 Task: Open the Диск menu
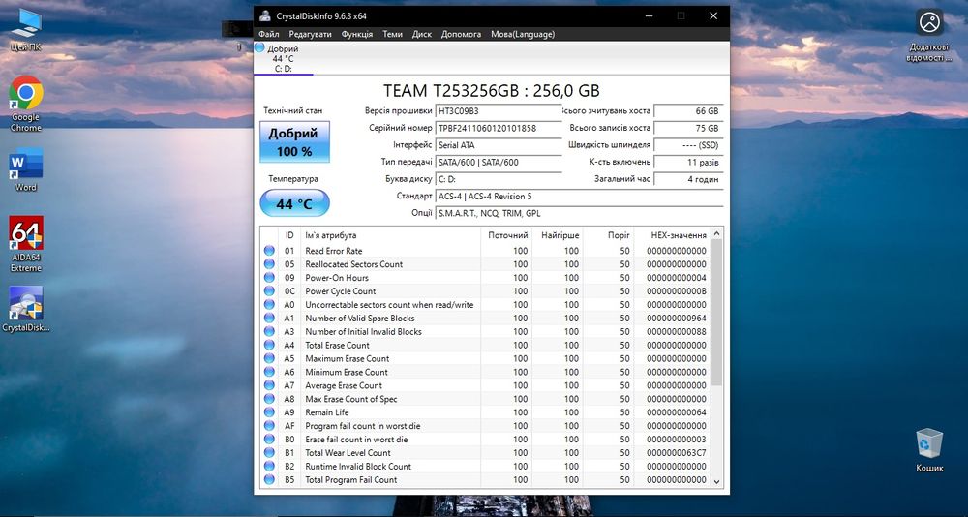pos(422,34)
